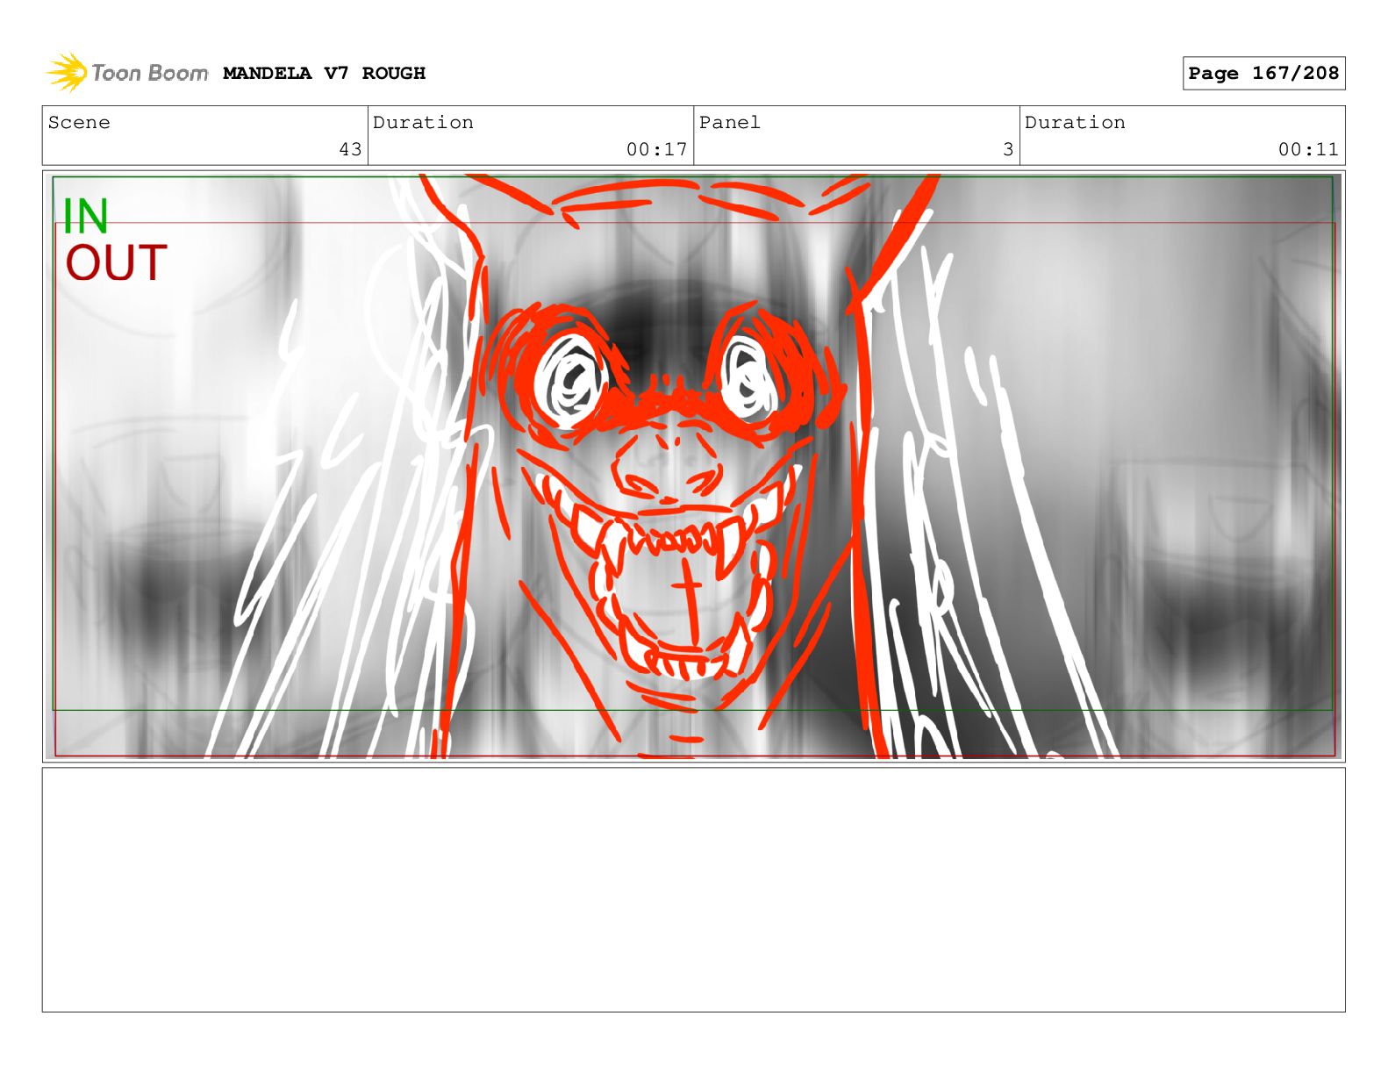This screenshot has width=1388, height=1075.
Task: Click the panel number 3
Action: click(x=1008, y=149)
